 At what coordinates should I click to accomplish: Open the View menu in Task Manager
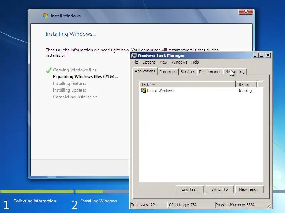164,62
